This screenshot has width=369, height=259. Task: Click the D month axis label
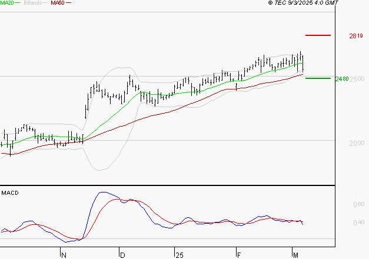122,255
